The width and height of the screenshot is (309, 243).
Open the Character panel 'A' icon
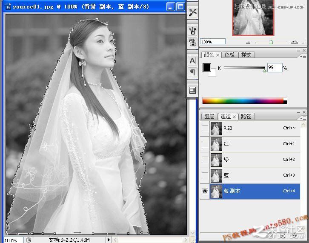pyautogui.click(x=192, y=60)
